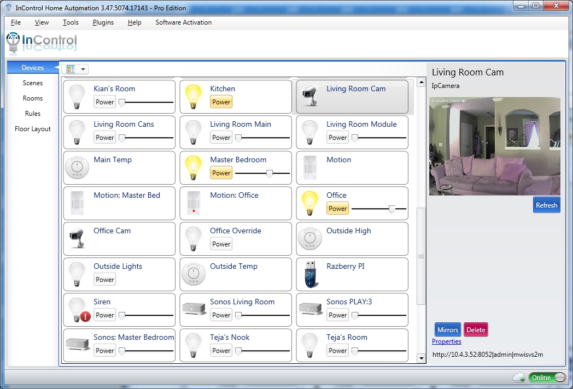The width and height of the screenshot is (573, 389).
Task: Click the Siren bulb icon with red alert
Action: (78, 310)
